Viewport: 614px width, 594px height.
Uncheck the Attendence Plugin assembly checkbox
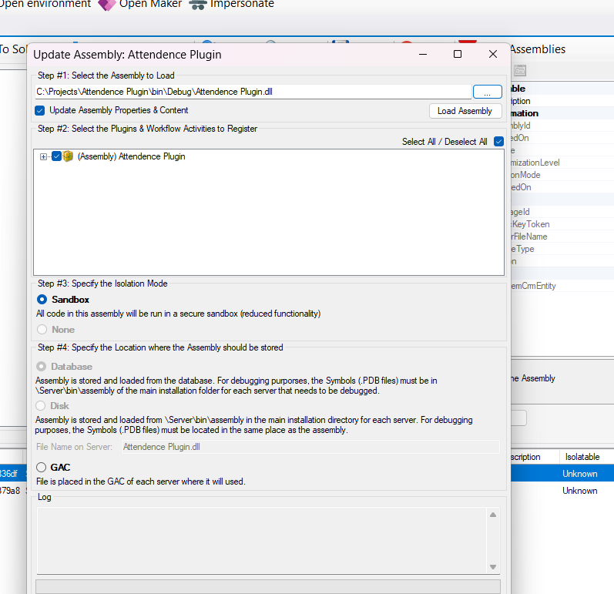56,156
